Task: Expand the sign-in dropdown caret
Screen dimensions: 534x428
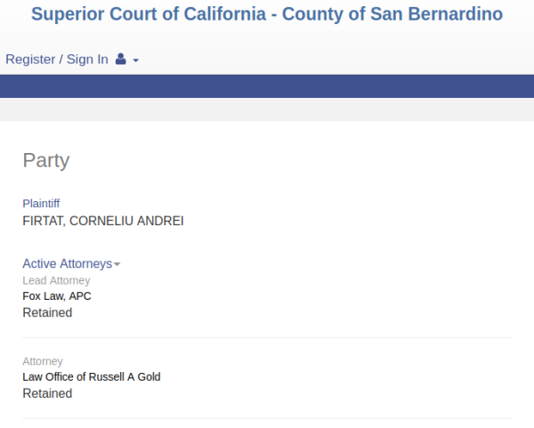Action: pos(135,61)
